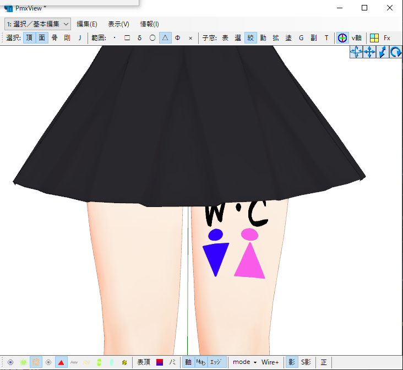Open the 1: 選択/基本編集 mode dropdown

click(37, 24)
